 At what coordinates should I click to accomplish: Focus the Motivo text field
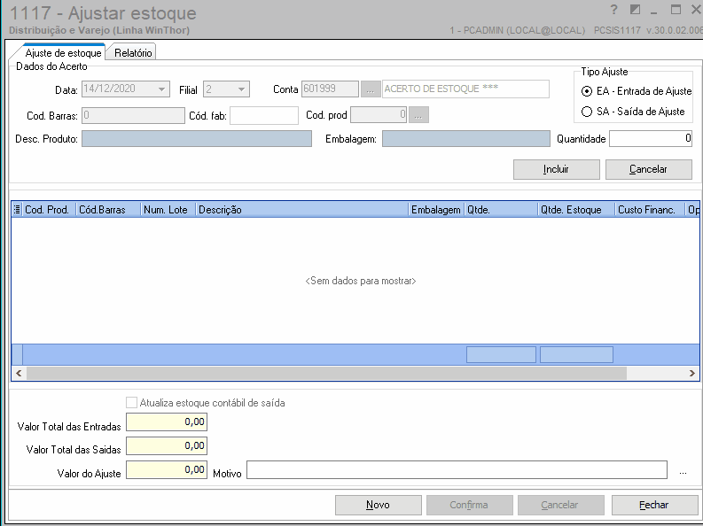[457, 469]
